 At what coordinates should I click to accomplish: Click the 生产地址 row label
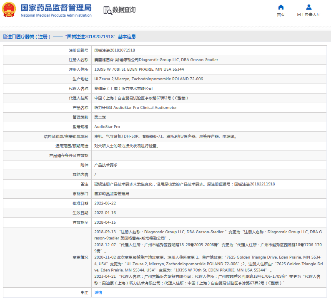click(x=80, y=79)
